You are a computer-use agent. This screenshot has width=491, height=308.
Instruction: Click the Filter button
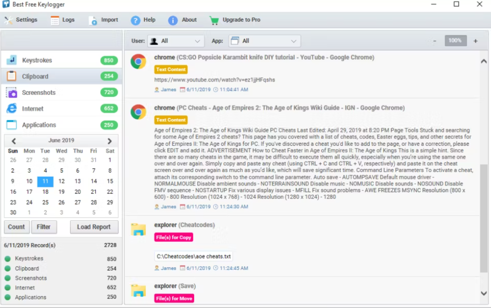[43, 227]
